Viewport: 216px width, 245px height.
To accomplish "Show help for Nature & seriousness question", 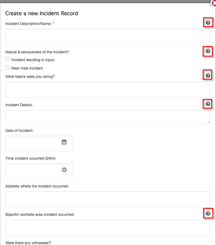I will coord(208,51).
